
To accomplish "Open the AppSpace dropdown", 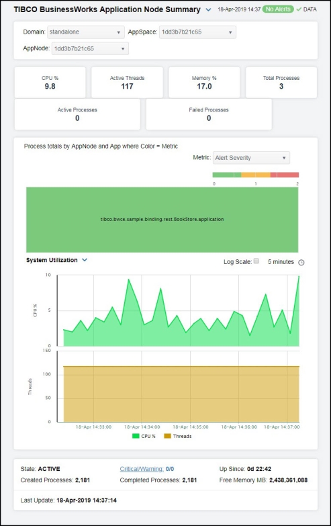I will click(197, 32).
